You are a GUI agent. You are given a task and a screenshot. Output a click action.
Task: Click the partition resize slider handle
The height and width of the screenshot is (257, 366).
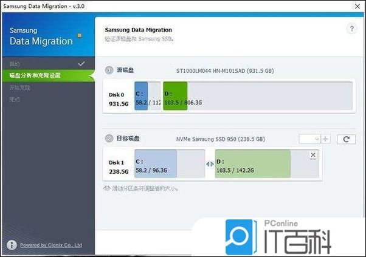210,164
